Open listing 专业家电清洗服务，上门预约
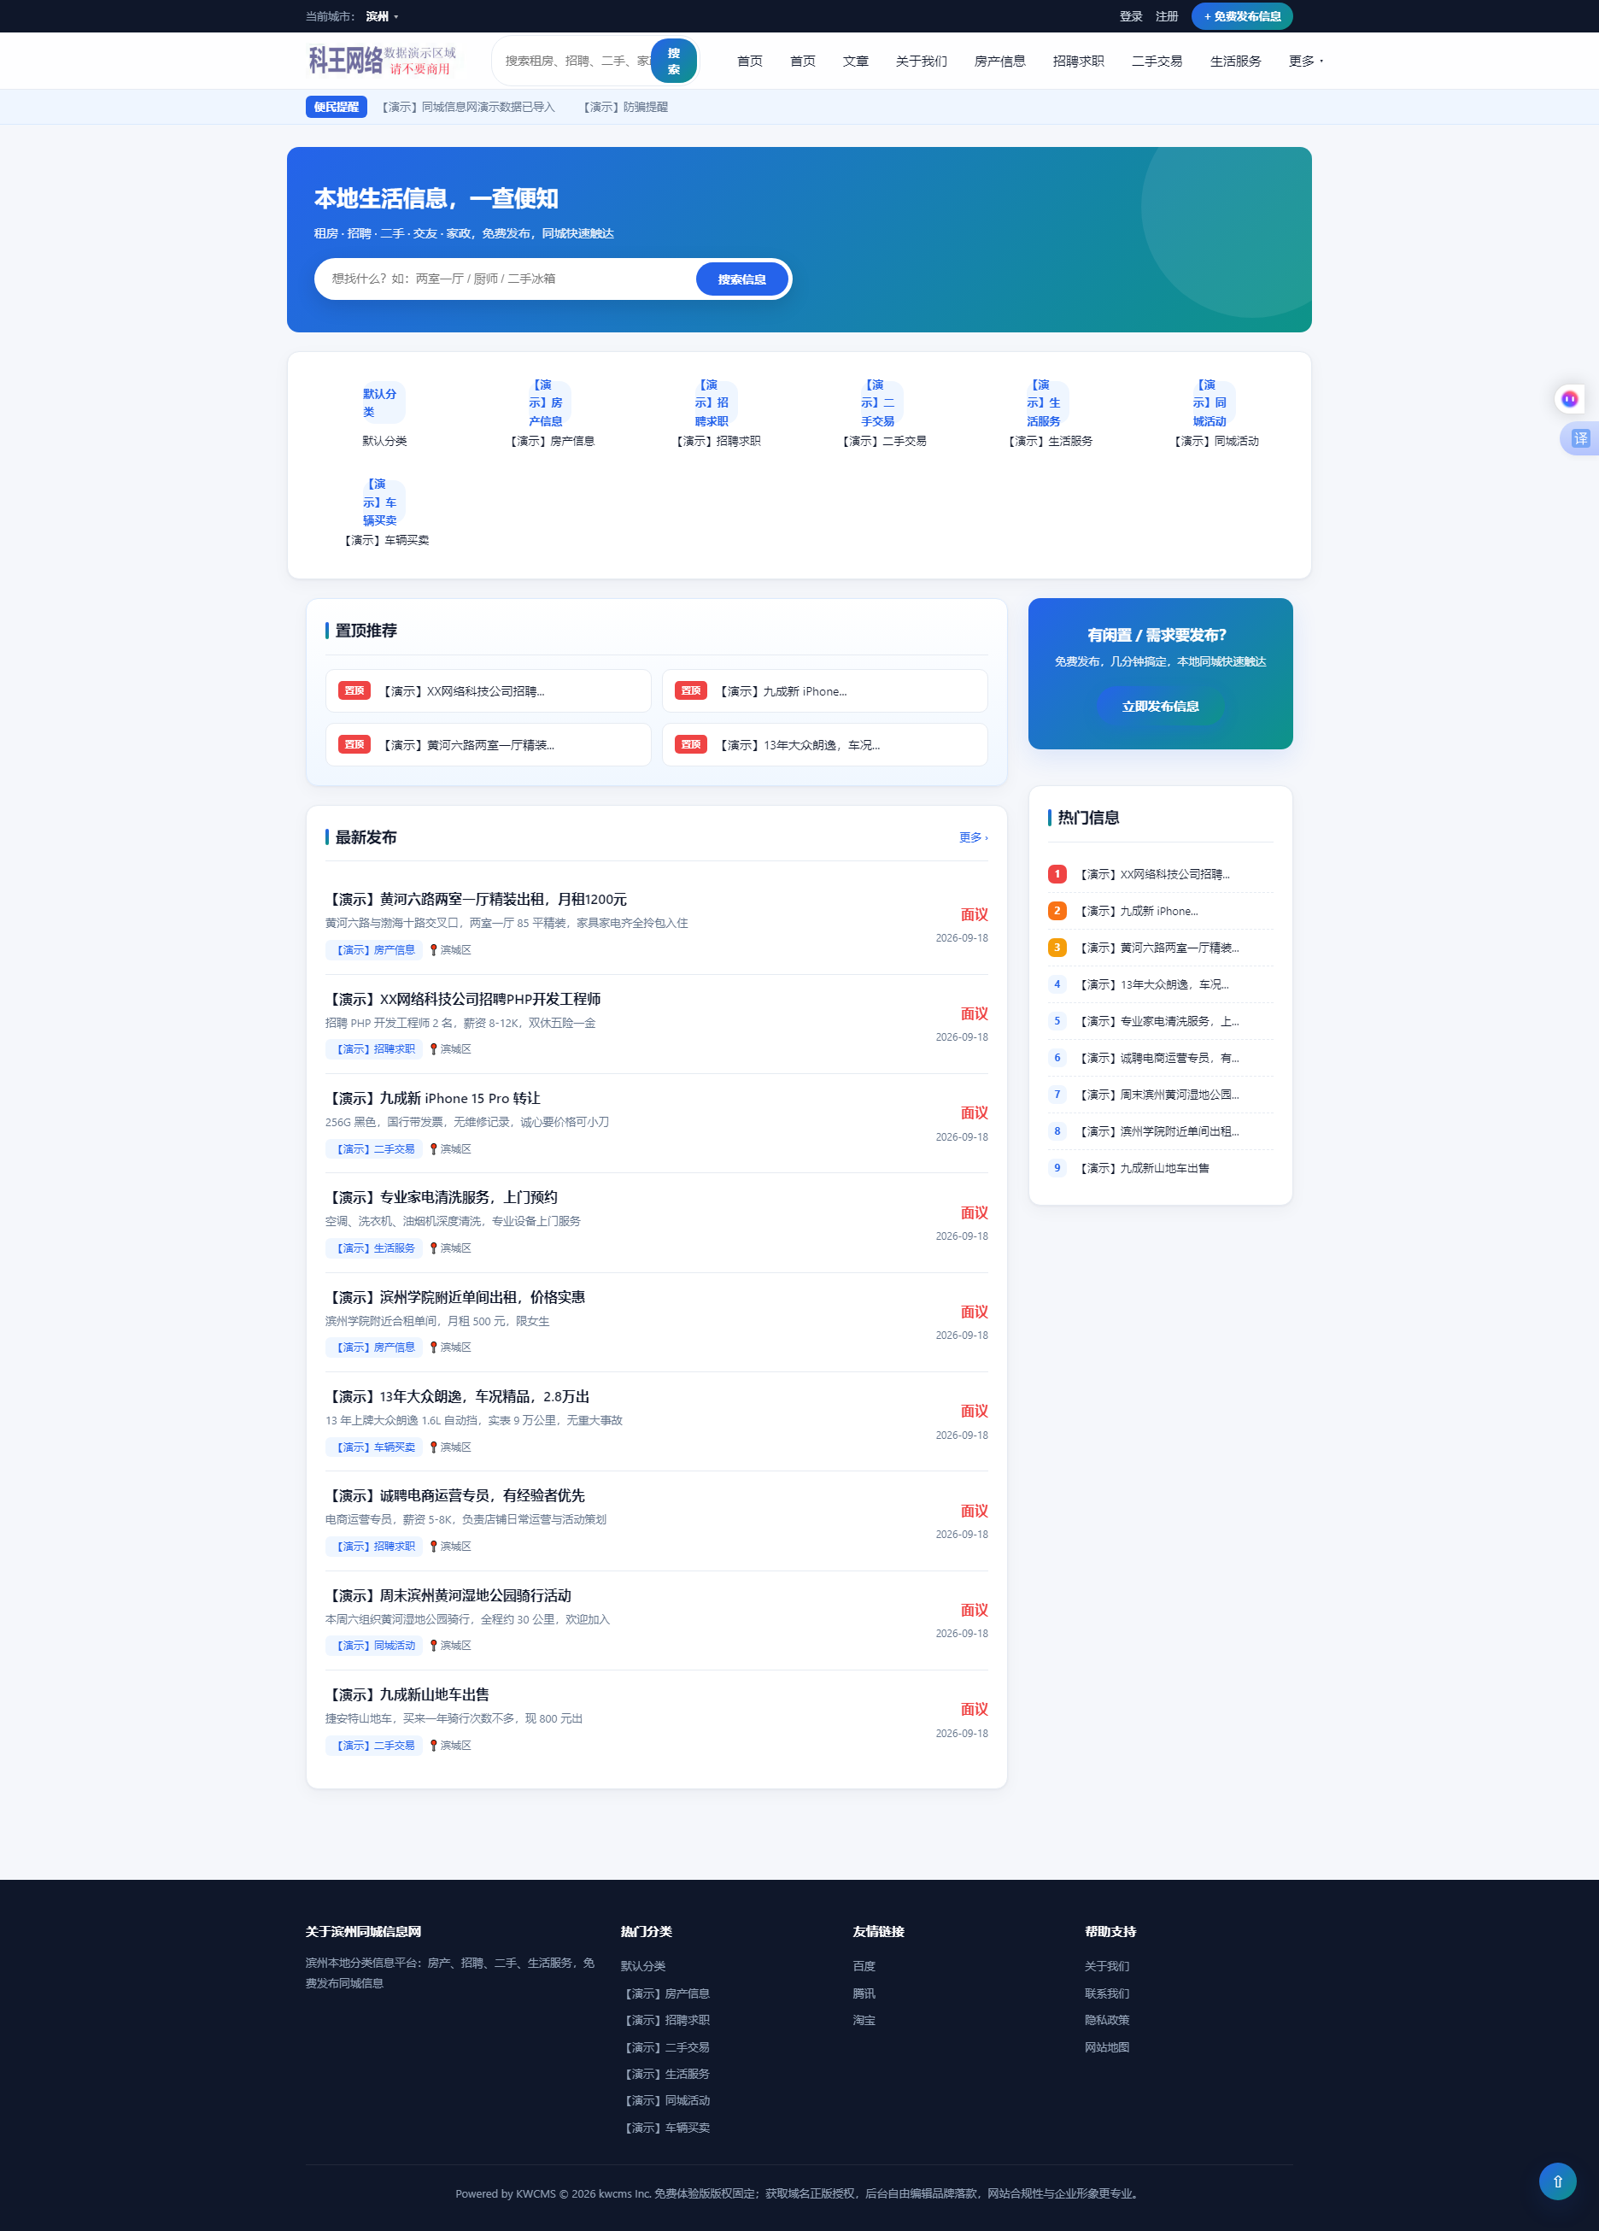The width and height of the screenshot is (1599, 2231). click(x=442, y=1197)
